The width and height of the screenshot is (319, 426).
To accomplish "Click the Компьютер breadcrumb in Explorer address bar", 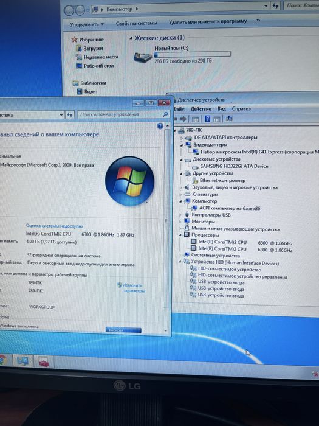I will point(119,9).
